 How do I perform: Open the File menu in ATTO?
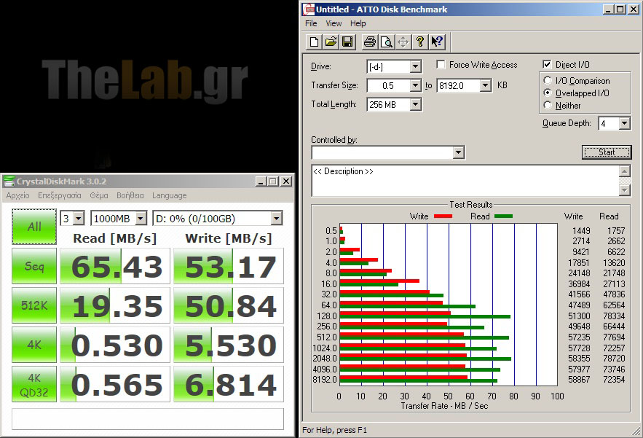pyautogui.click(x=311, y=23)
